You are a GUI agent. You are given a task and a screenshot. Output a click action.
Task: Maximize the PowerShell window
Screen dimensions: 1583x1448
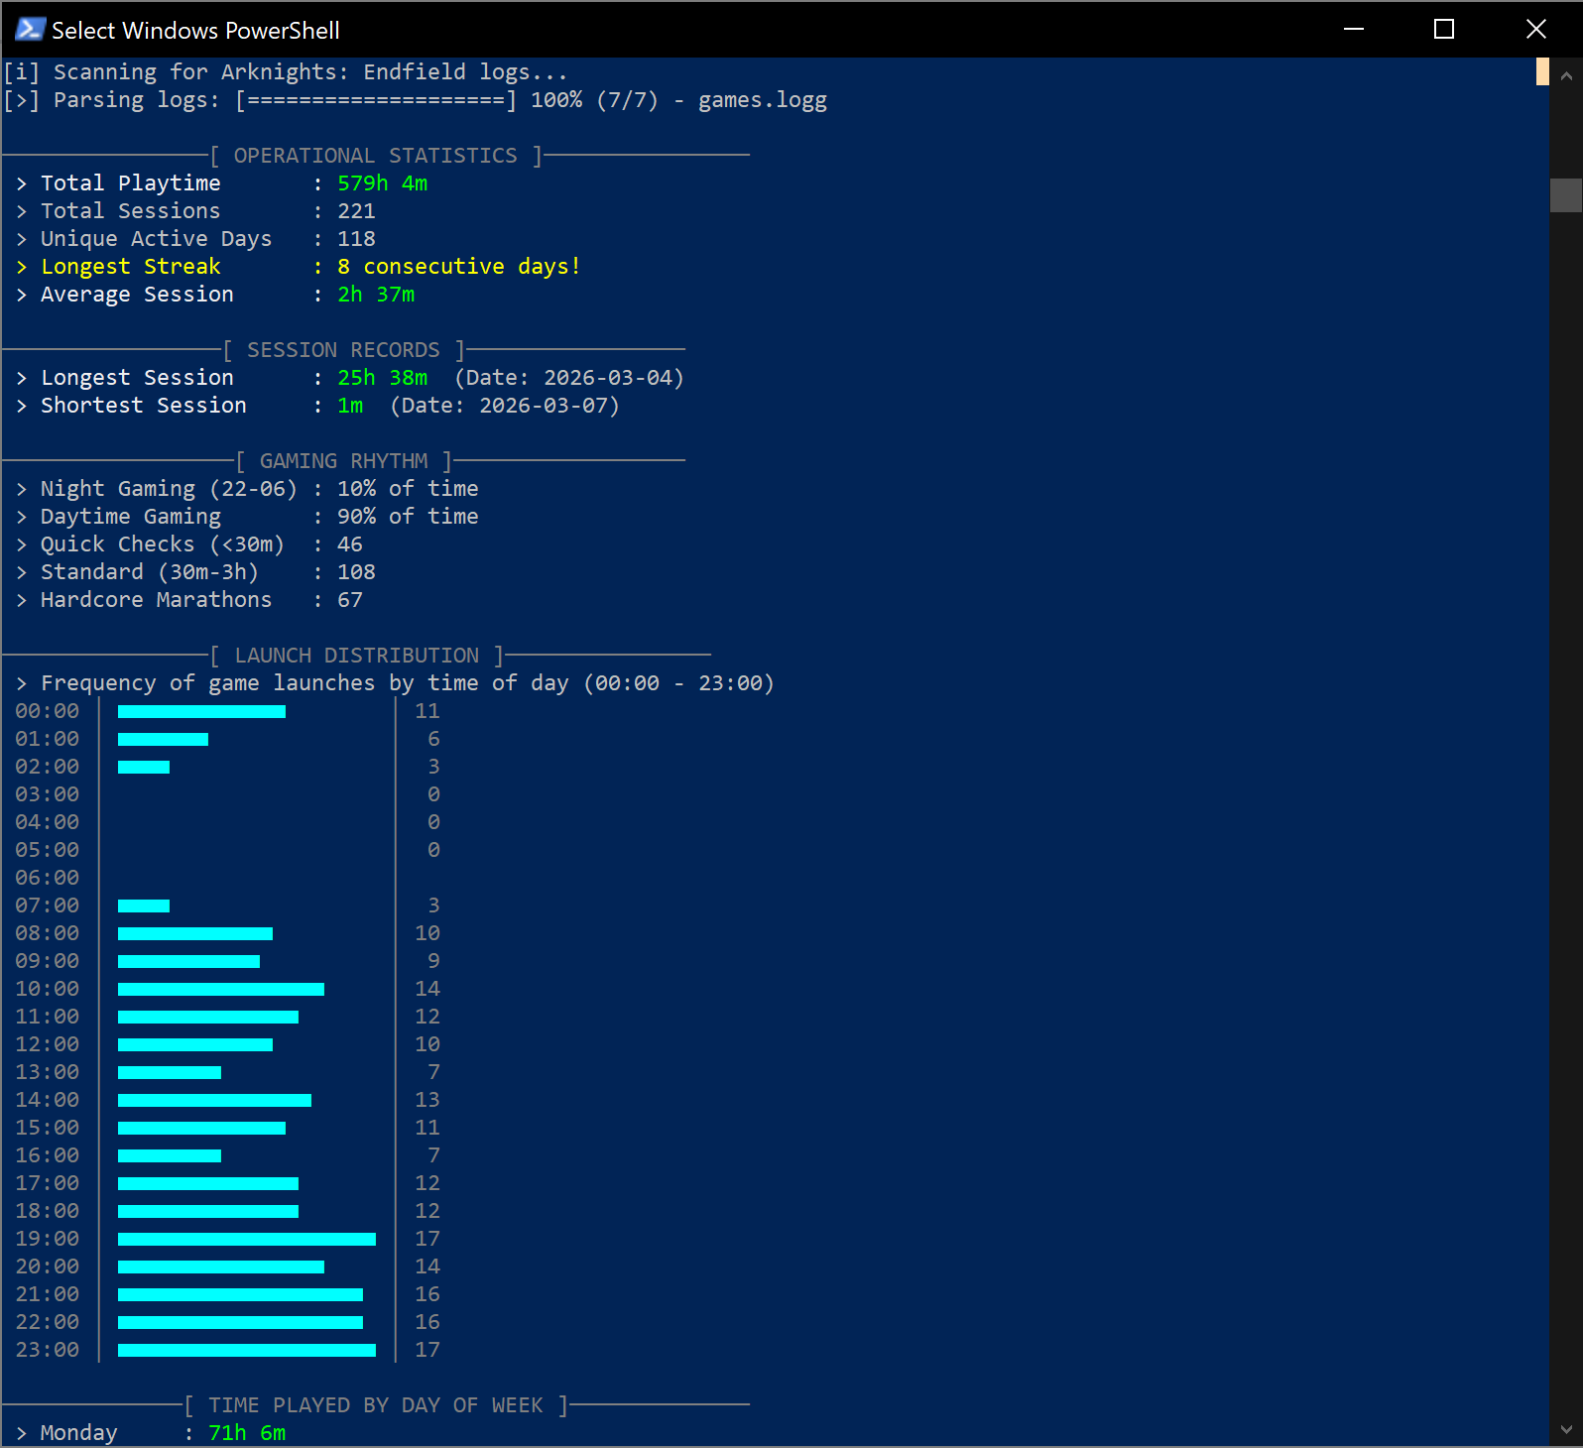pyautogui.click(x=1444, y=30)
